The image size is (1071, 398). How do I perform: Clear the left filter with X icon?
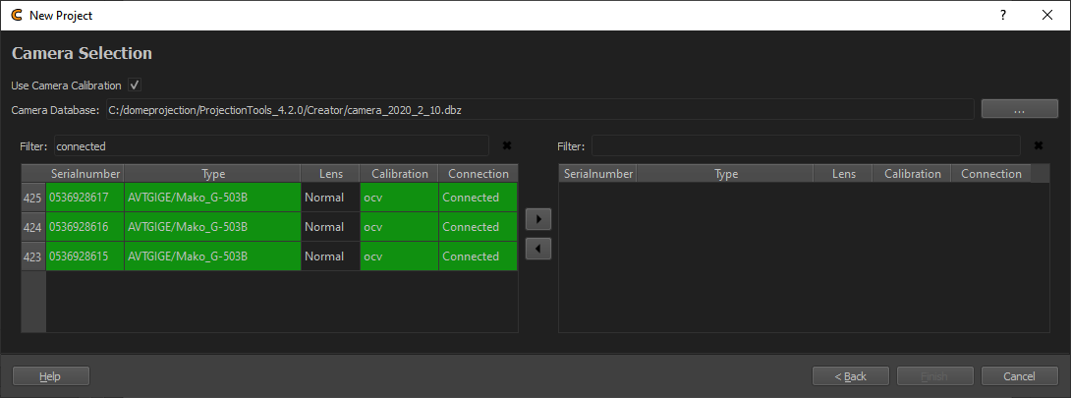coord(507,146)
